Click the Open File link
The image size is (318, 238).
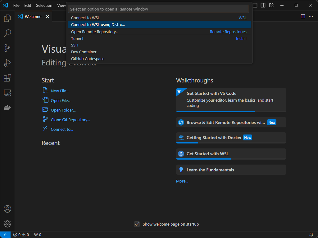61,101
